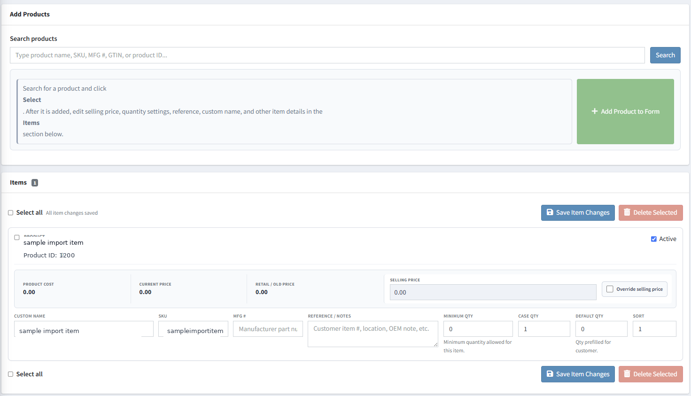Click the Minimum Qty field
691x396 pixels.
478,329
